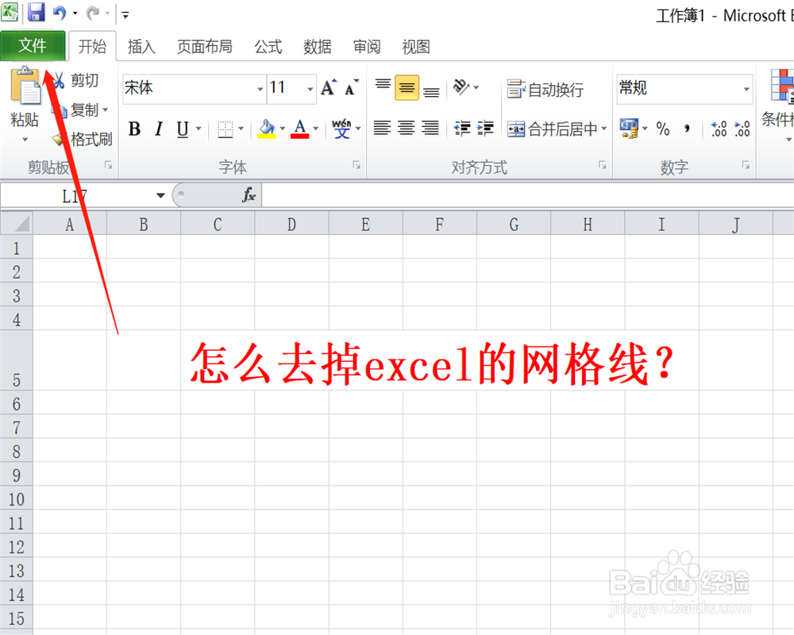Align text right
Screen dimensions: 794x635
tap(430, 128)
